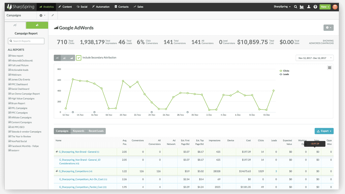Open Google AdWords gear settings dropdown
Viewport: 345px width, 194px height.
(x=328, y=28)
